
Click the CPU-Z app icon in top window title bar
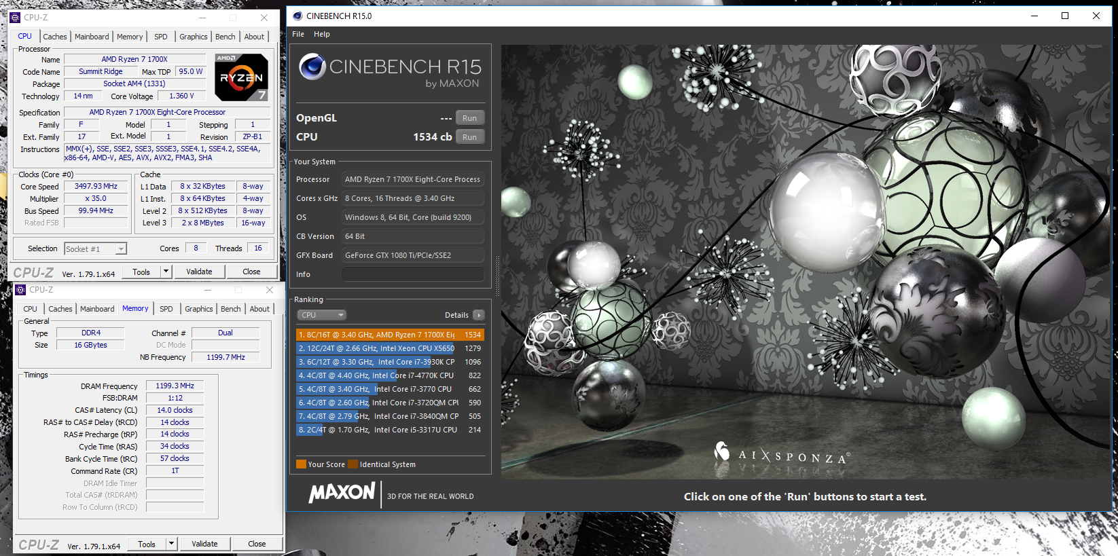click(15, 18)
